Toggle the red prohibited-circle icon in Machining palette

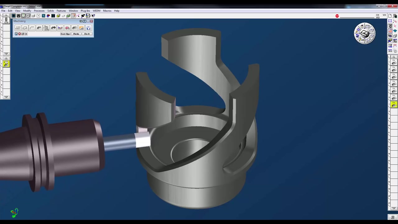click(19, 34)
